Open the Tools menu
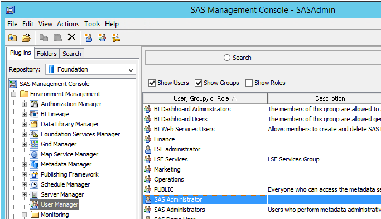Image resolution: width=381 pixels, height=219 pixels. (93, 24)
